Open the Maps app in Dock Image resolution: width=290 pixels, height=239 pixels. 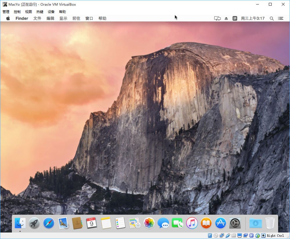click(x=135, y=223)
